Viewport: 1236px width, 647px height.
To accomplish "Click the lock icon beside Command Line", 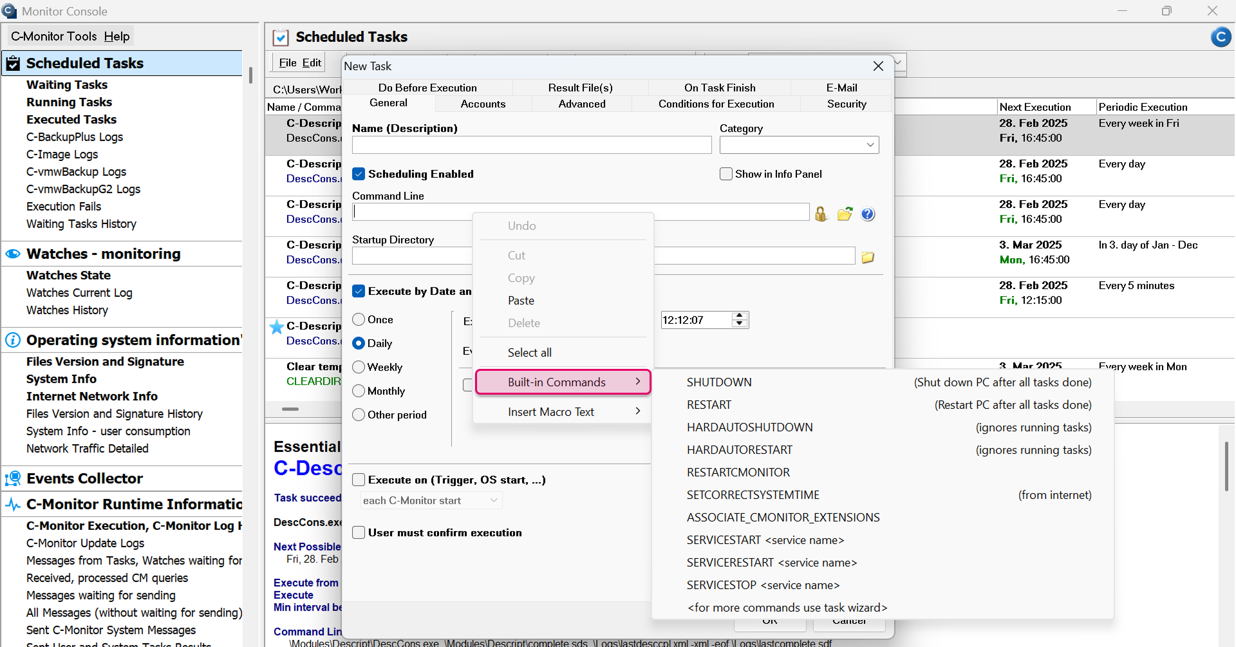I will (x=821, y=214).
